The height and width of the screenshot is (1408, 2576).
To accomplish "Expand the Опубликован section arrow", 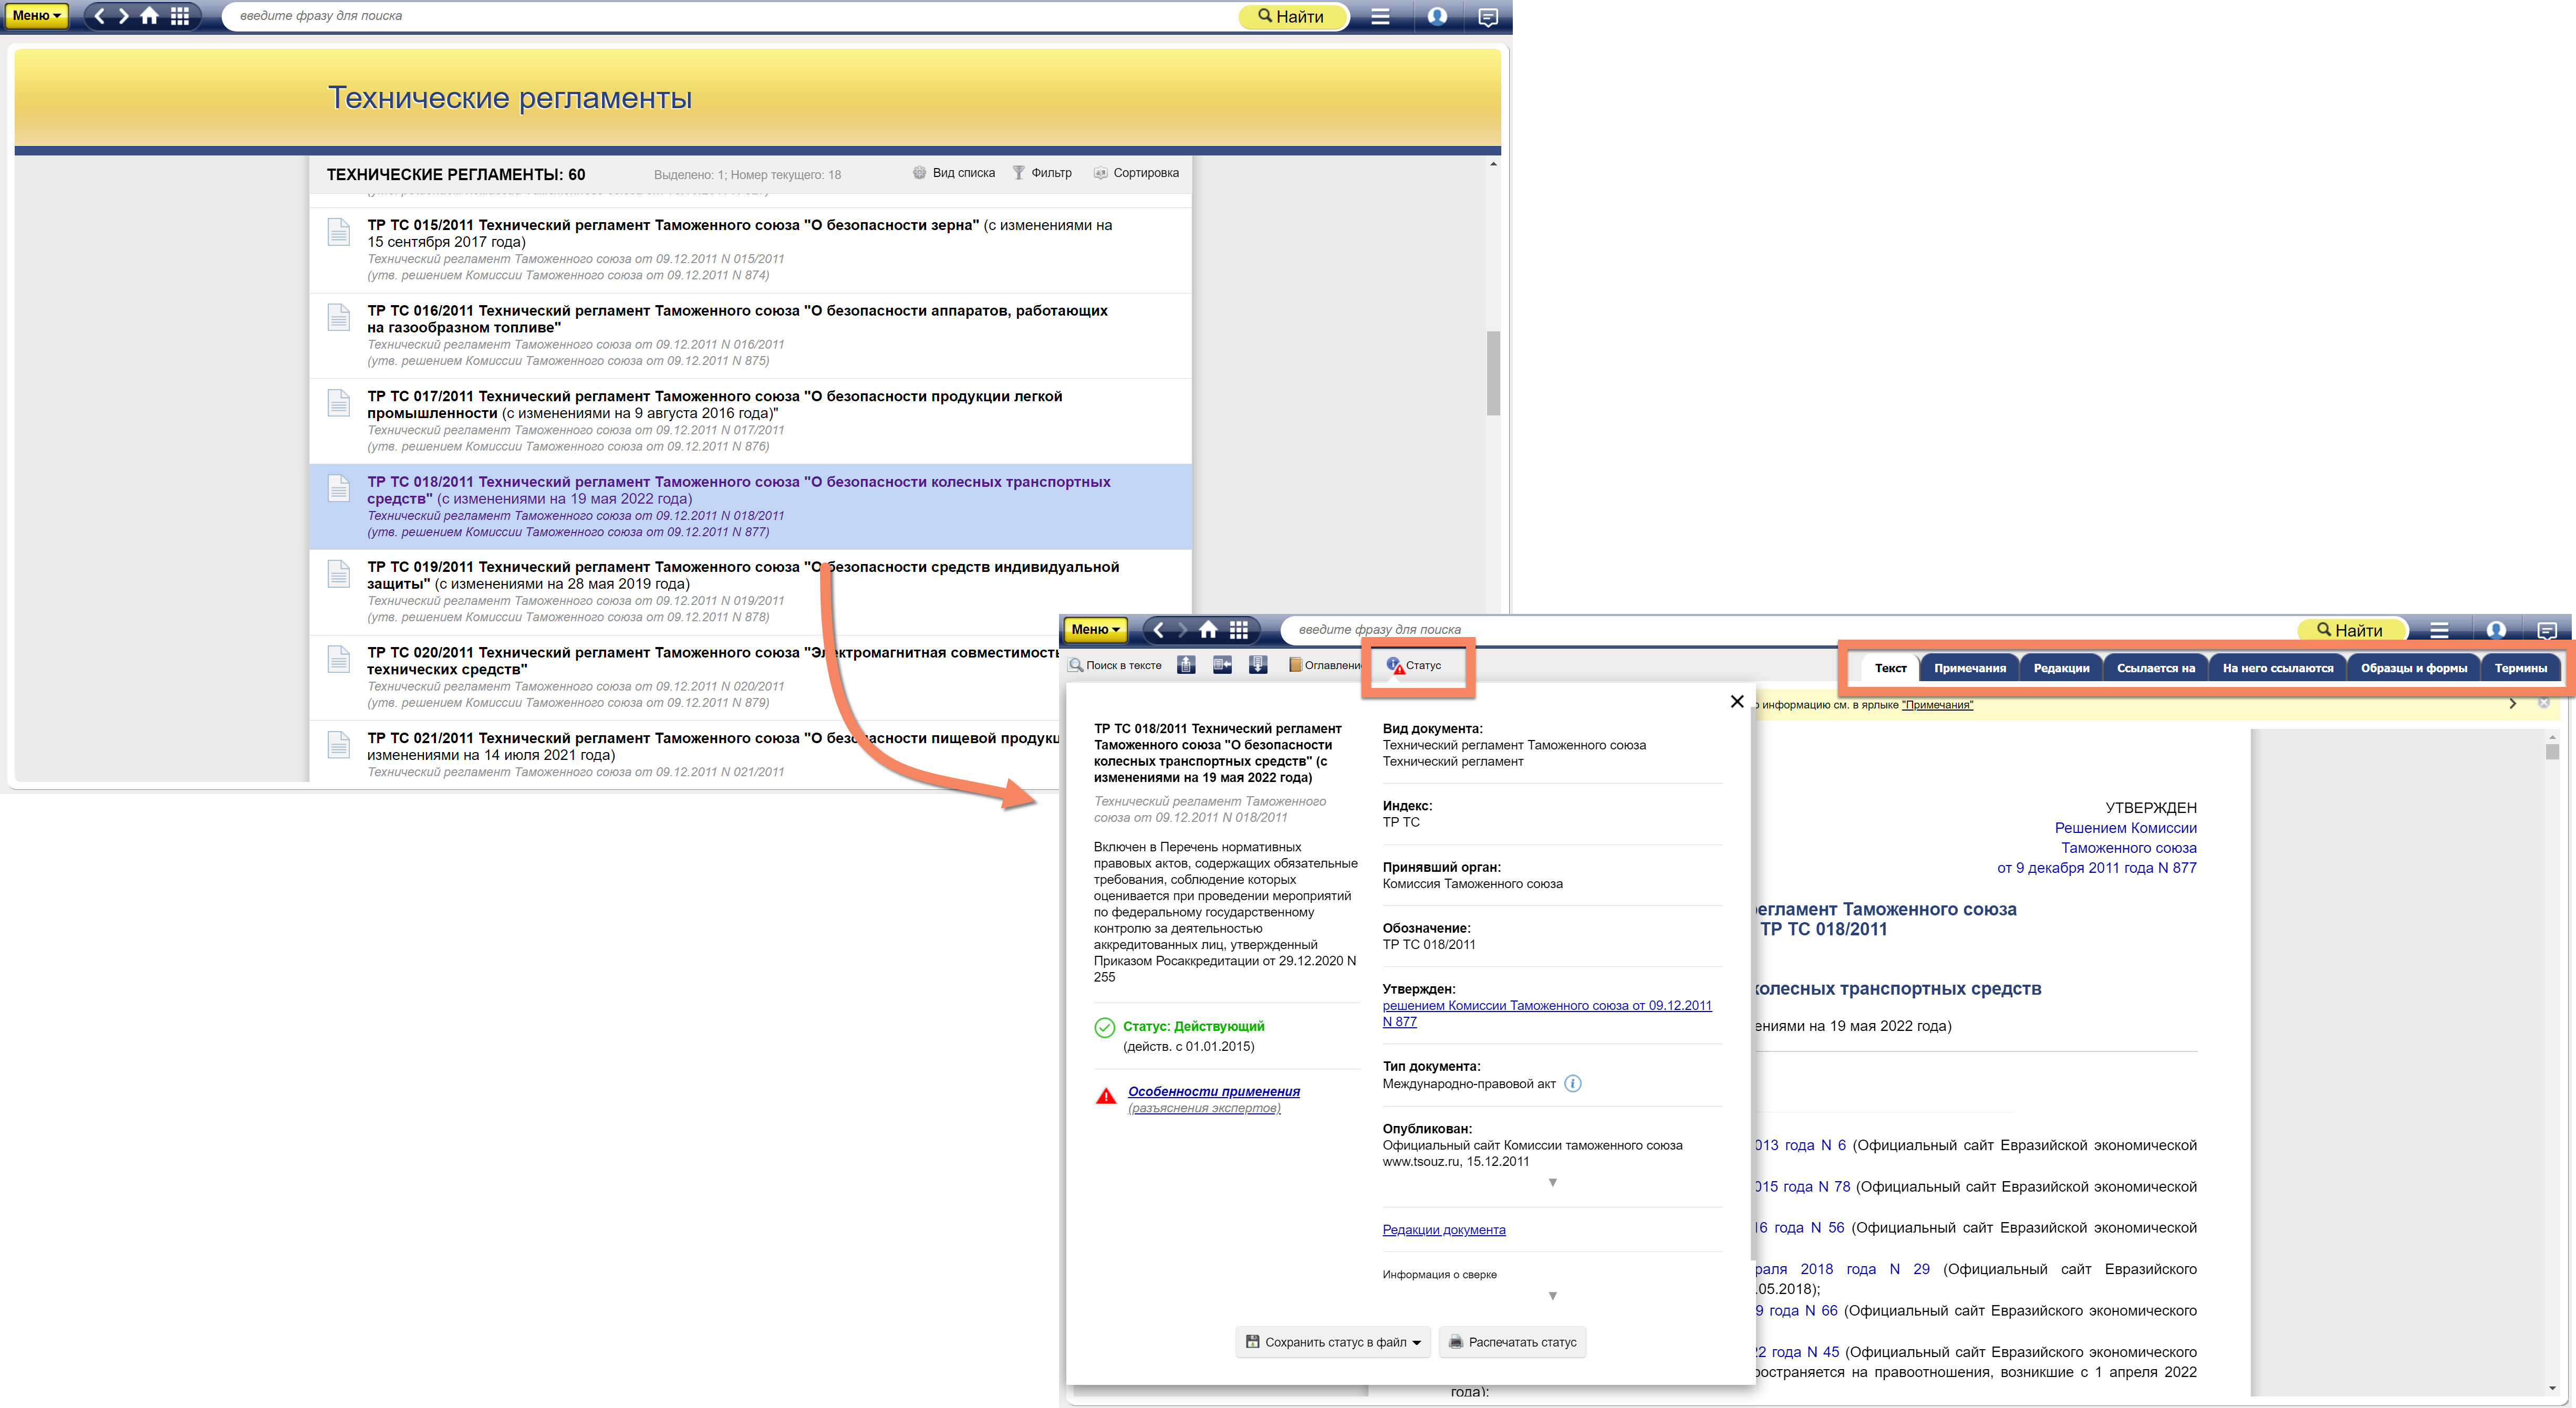I will (1552, 1183).
